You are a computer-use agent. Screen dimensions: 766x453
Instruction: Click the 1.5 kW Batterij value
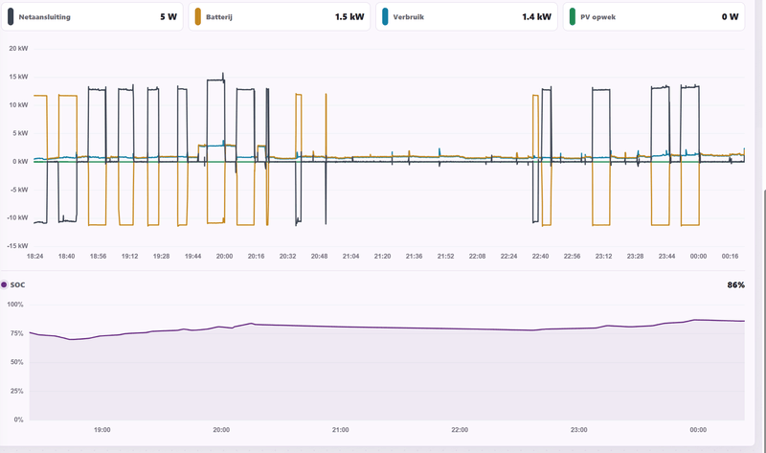(349, 16)
